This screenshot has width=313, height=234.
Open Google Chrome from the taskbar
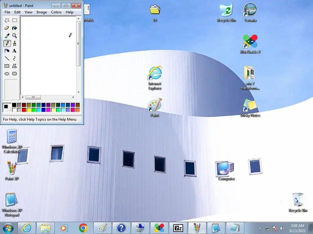click(83, 228)
